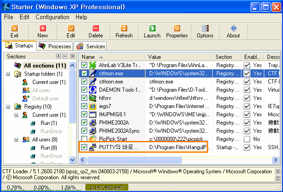Screen dimensions: 283x192
Task: Toggle the PicPick Enabled column checkbox
Action: click(x=247, y=139)
